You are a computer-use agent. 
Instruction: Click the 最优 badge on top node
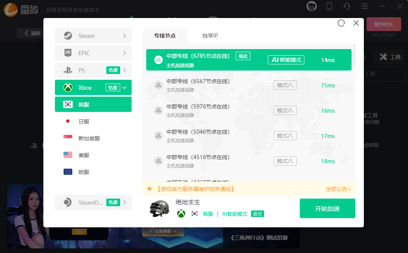click(243, 56)
